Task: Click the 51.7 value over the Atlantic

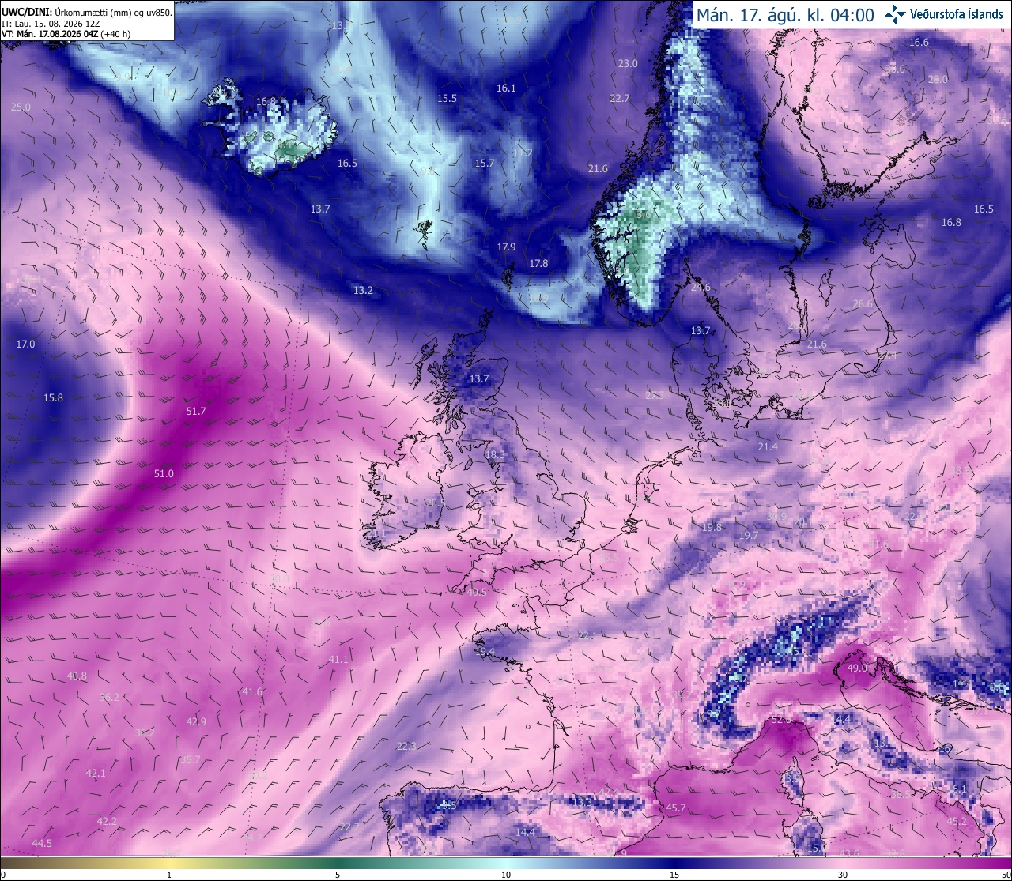Action: (x=196, y=411)
